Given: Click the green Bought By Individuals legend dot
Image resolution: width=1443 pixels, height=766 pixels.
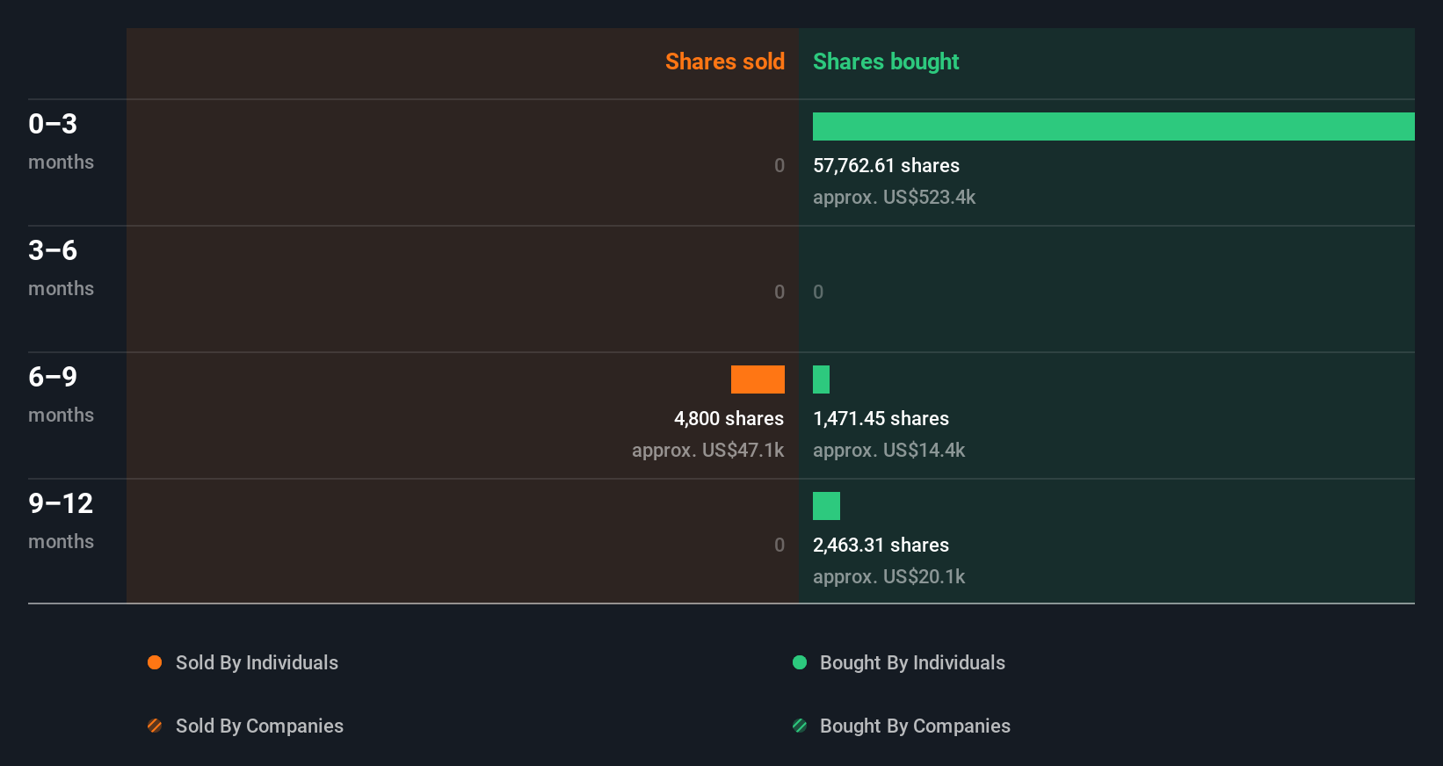Looking at the screenshot, I should coord(800,662).
